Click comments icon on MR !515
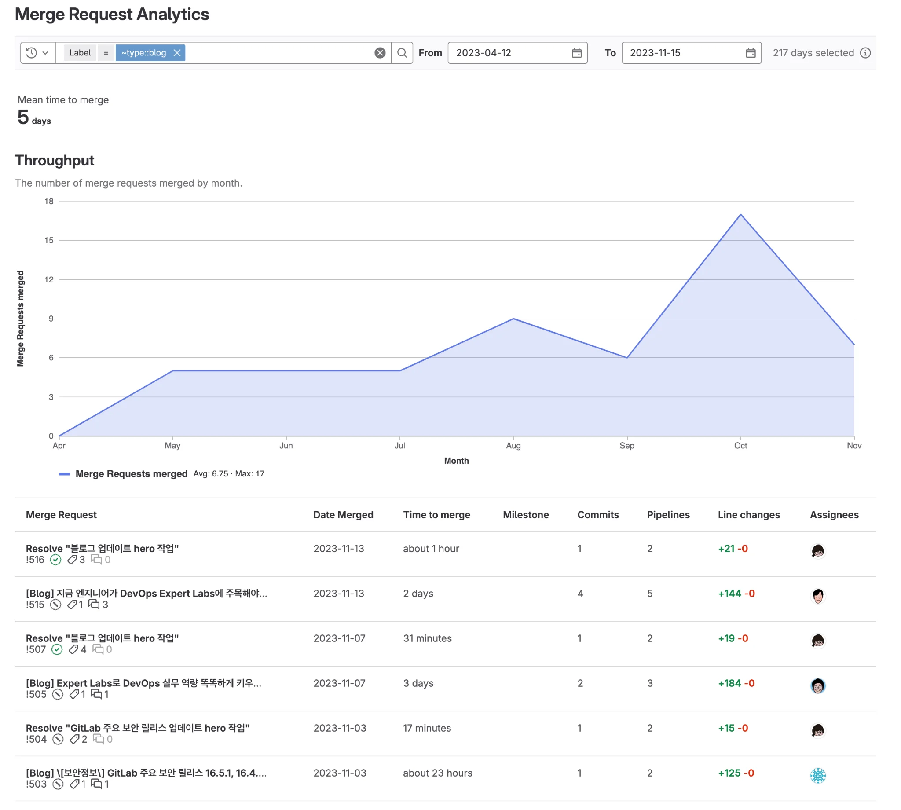The image size is (901, 810). pos(94,605)
